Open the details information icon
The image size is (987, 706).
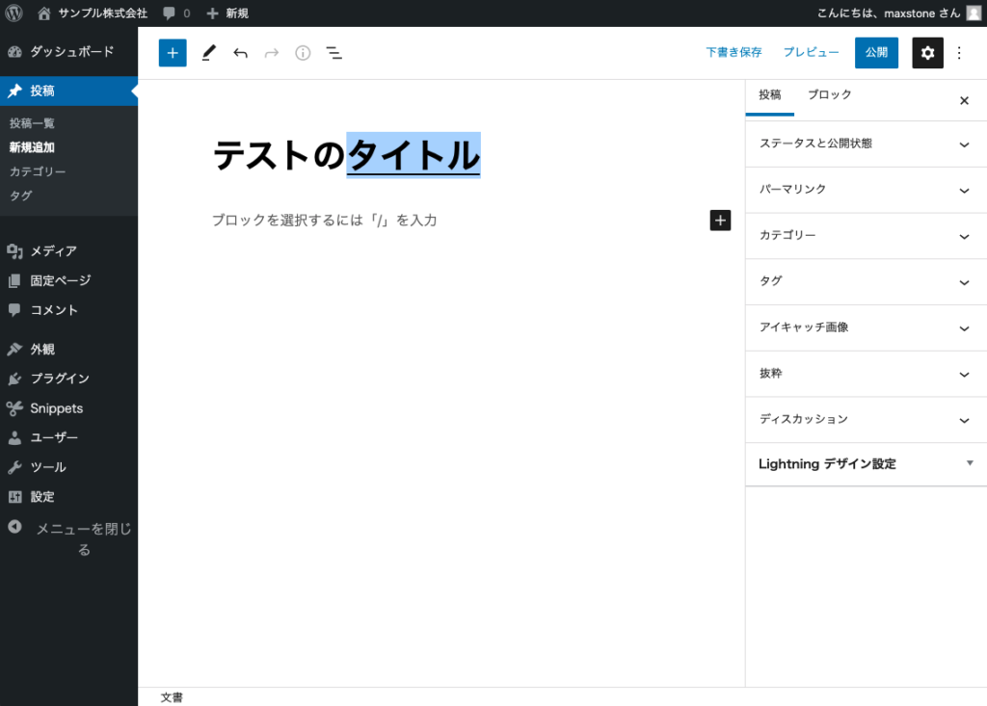coord(302,53)
